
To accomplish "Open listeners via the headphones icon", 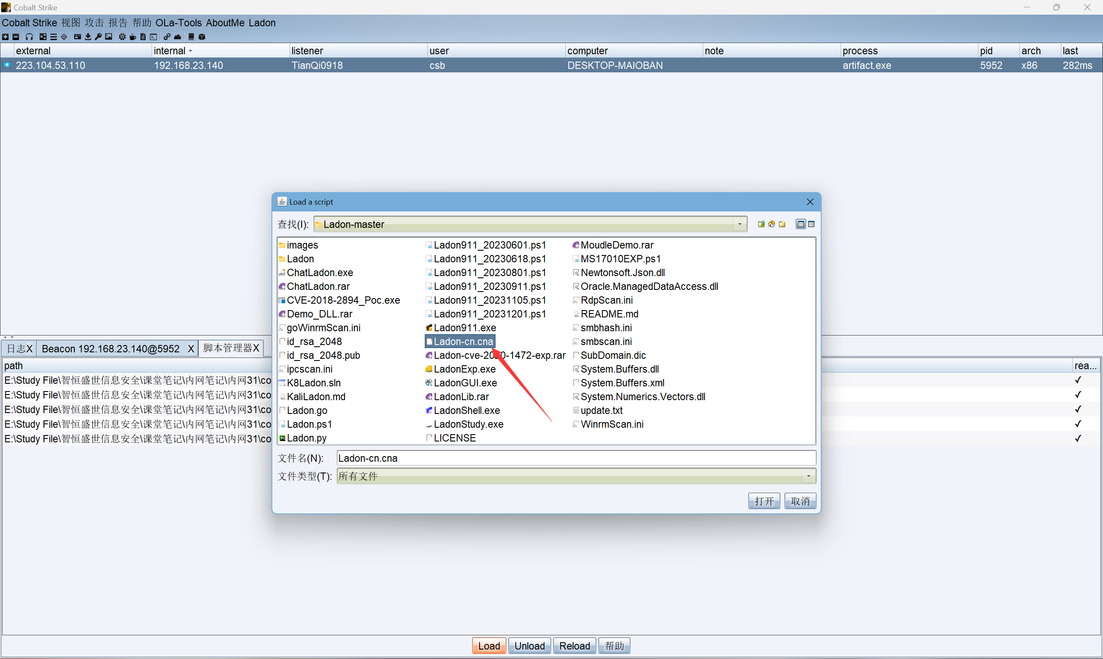I will pyautogui.click(x=29, y=37).
